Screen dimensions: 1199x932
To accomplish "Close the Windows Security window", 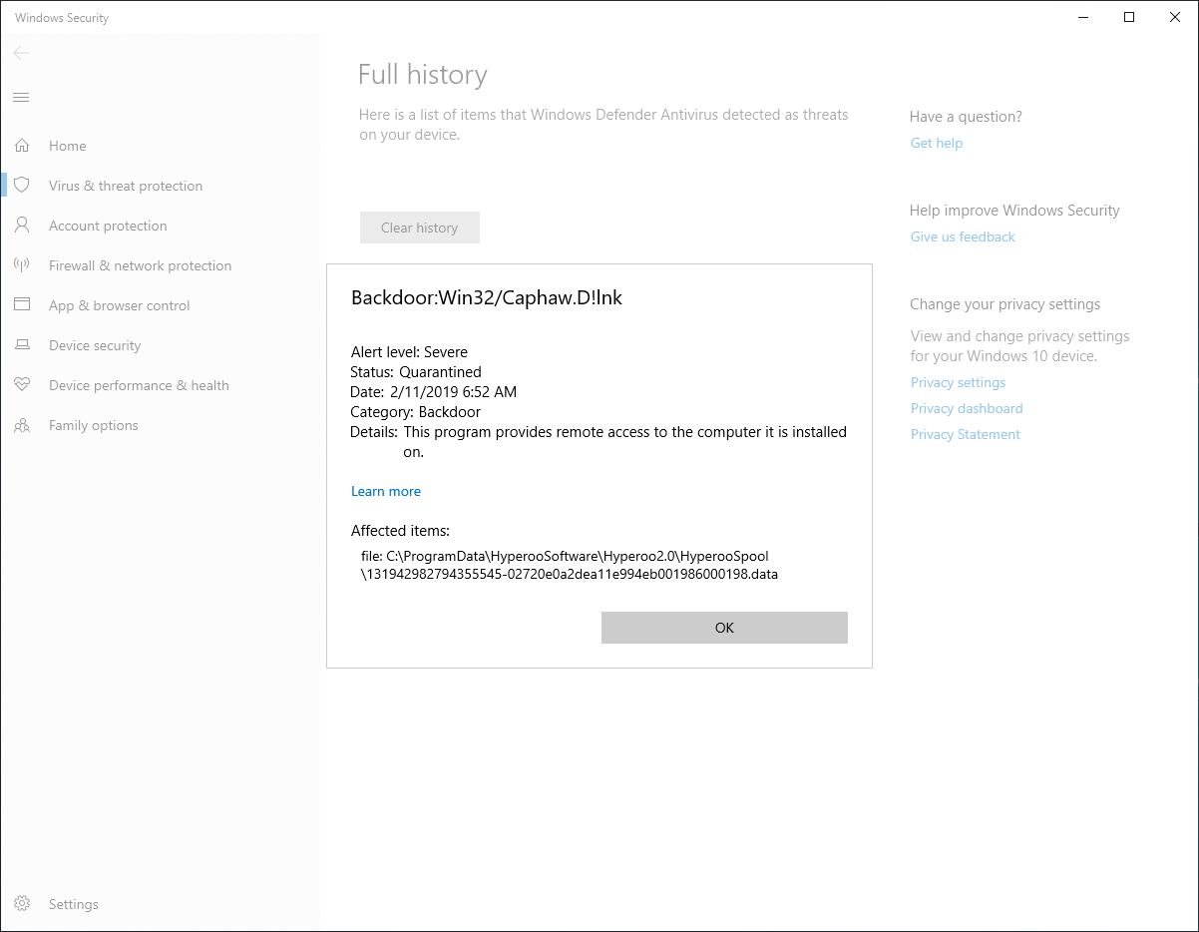I will 1175,17.
